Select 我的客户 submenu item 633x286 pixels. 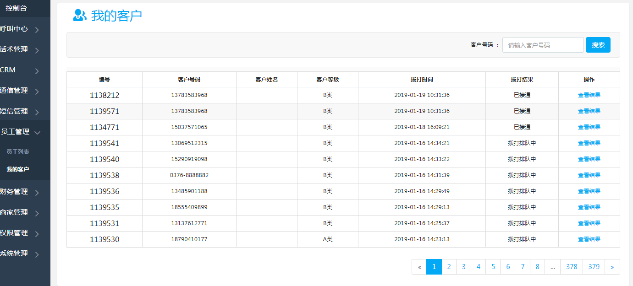(18, 169)
